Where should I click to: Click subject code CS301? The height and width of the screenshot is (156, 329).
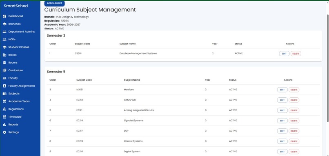[x=78, y=53]
